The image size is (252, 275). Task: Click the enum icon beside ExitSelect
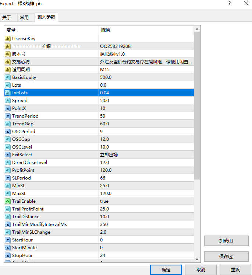click(7, 155)
